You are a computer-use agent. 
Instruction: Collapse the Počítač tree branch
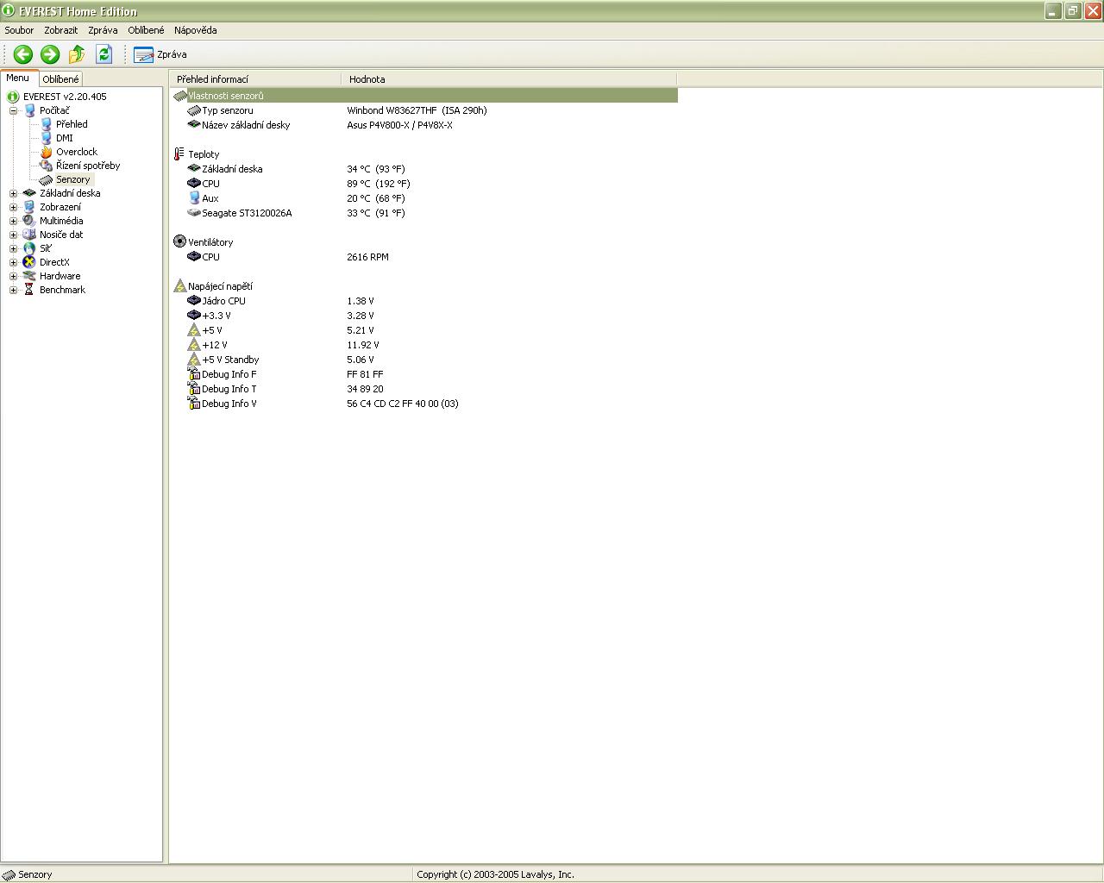pos(13,110)
